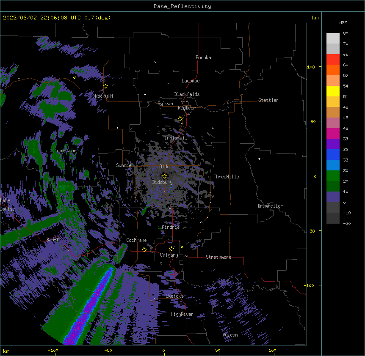Select the bright yellow legend swatch
Image resolution: width=365 pixels, height=356 pixels.
[x=333, y=91]
